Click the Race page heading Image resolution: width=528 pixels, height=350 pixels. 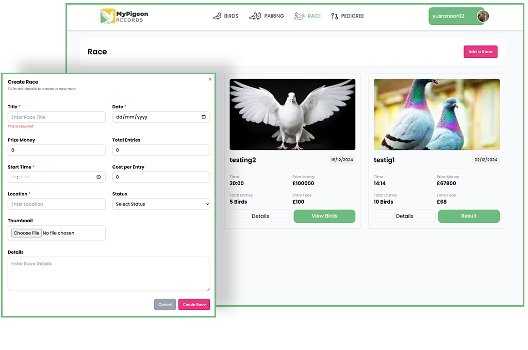point(97,52)
